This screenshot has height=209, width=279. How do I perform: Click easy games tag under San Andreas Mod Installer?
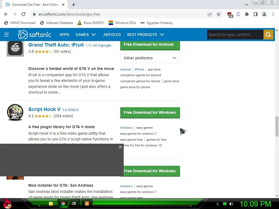(144, 186)
